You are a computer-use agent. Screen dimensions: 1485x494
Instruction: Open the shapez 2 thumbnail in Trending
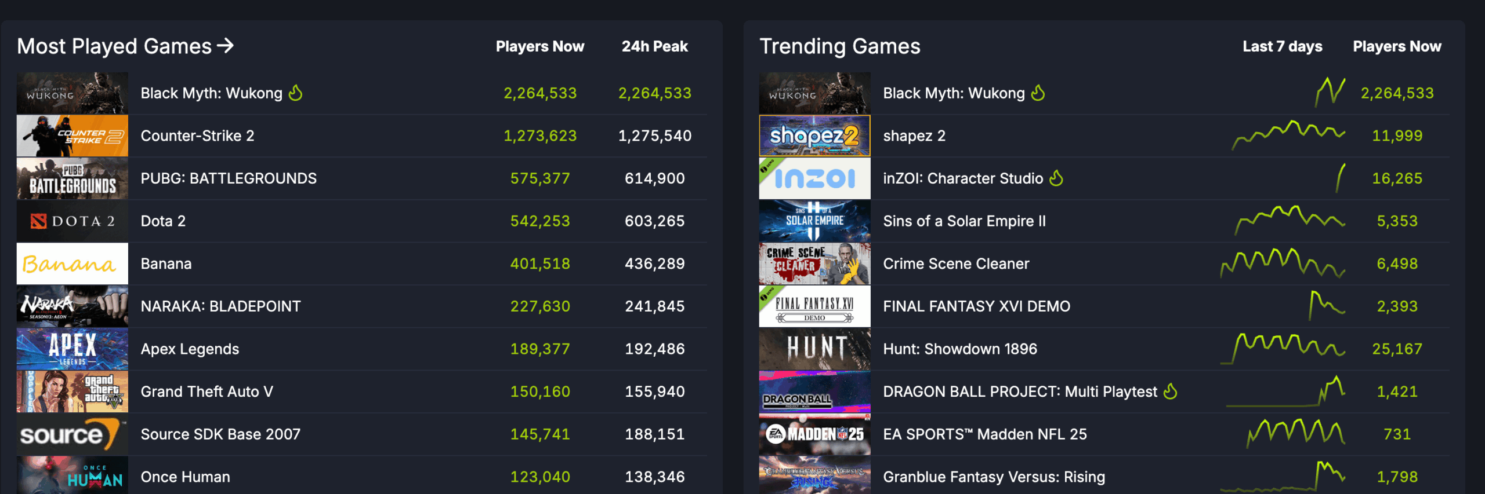(x=814, y=136)
